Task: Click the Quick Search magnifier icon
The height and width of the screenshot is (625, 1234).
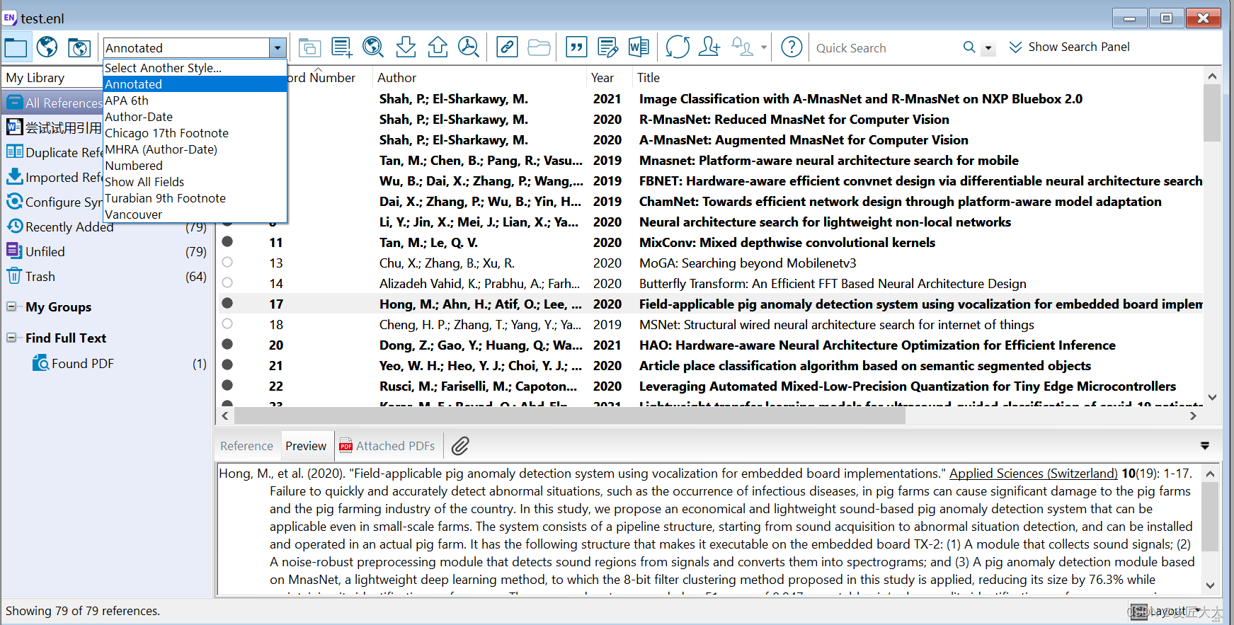Action: (969, 47)
